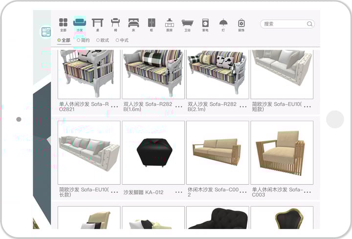The image size is (352, 239).
Task: Select the striped single armchair thumbnail
Action: point(89,74)
